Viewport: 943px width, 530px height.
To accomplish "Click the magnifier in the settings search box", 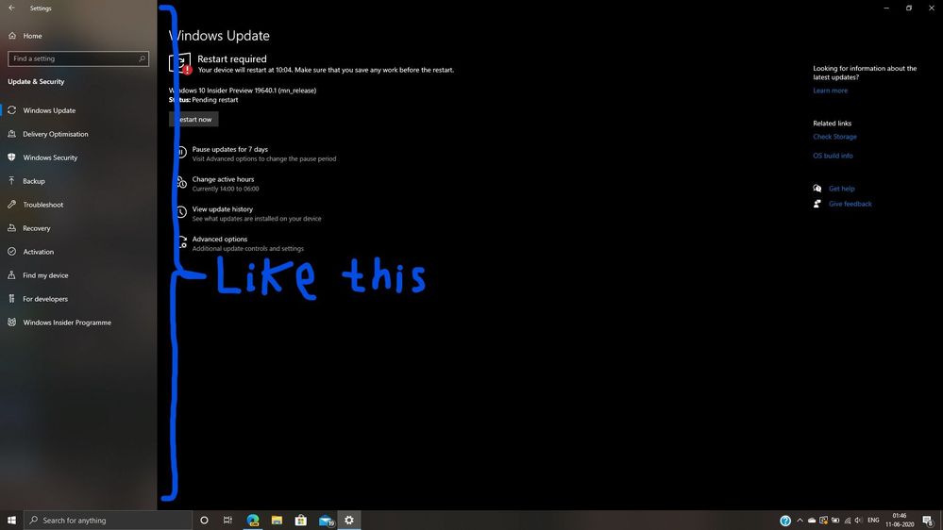I will (x=142, y=58).
